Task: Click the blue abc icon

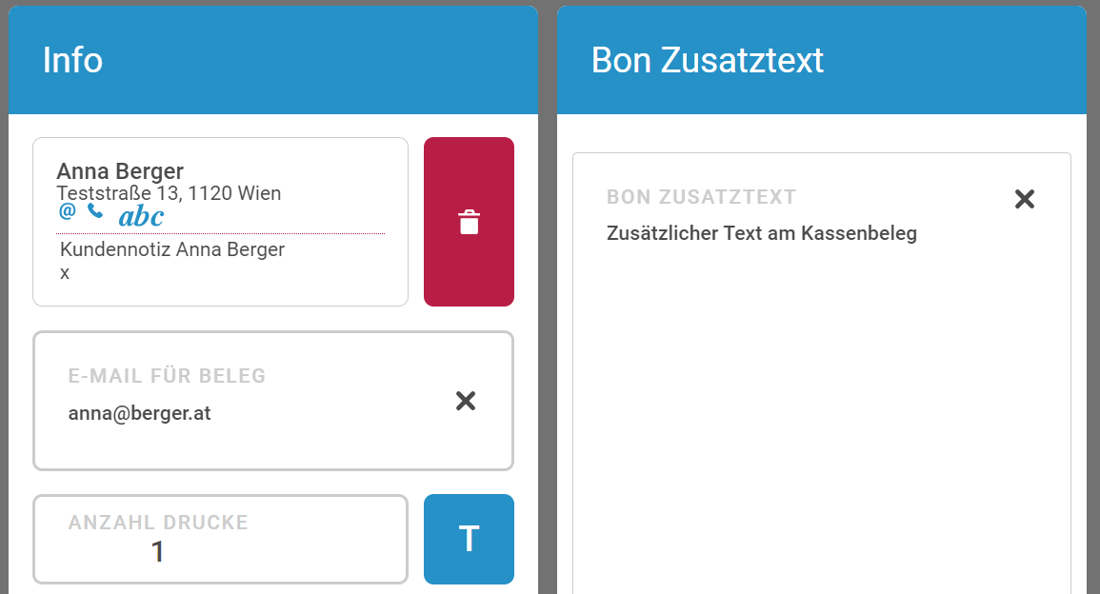Action: point(141,217)
